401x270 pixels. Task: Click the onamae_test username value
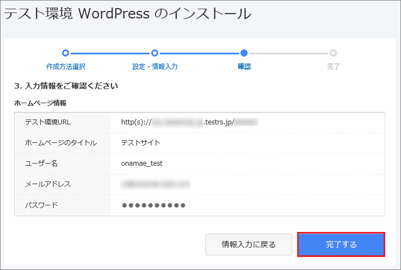(141, 164)
